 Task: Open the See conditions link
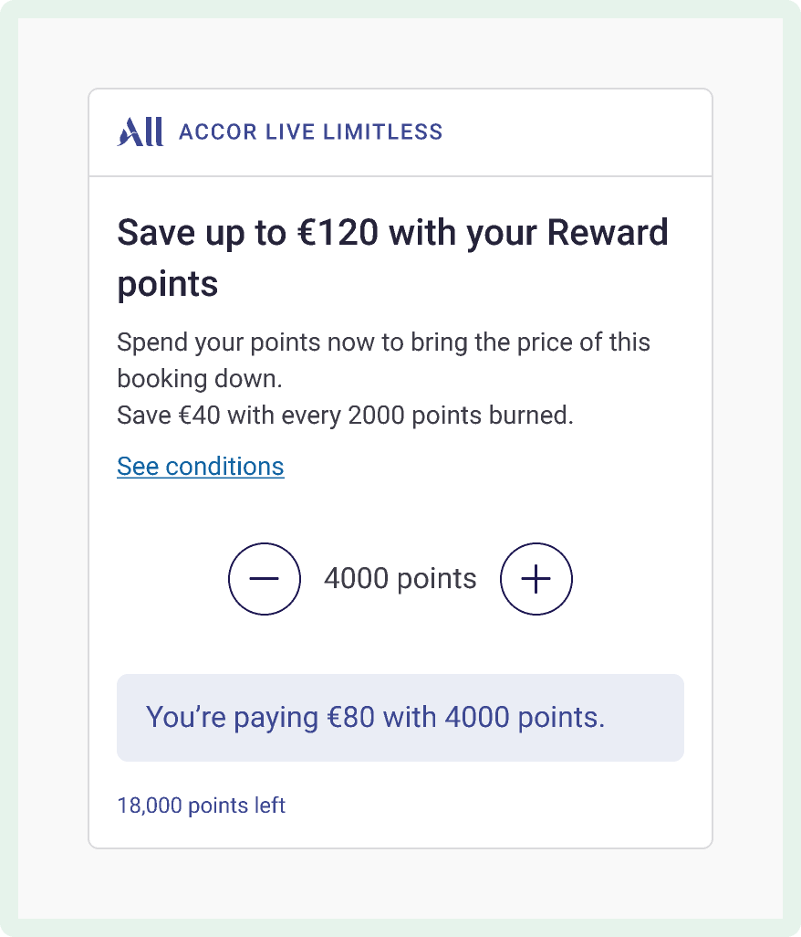coord(201,467)
